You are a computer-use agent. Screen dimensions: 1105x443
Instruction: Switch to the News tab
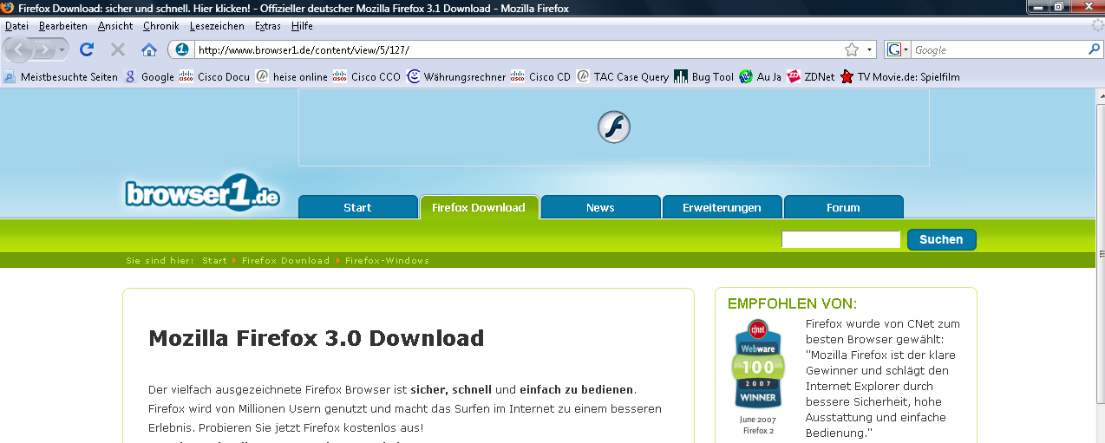pos(600,207)
